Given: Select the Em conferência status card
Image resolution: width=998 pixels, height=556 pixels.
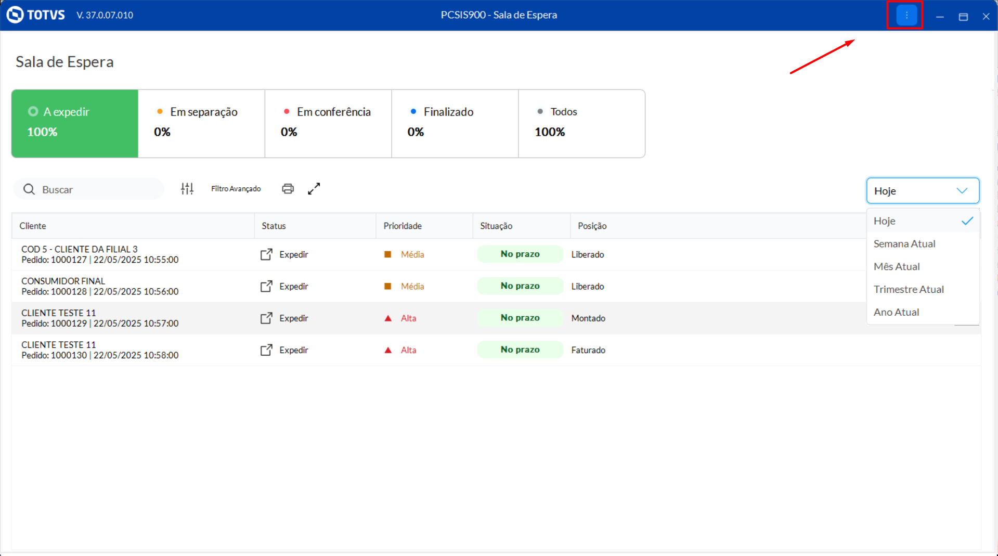Looking at the screenshot, I should pos(328,123).
